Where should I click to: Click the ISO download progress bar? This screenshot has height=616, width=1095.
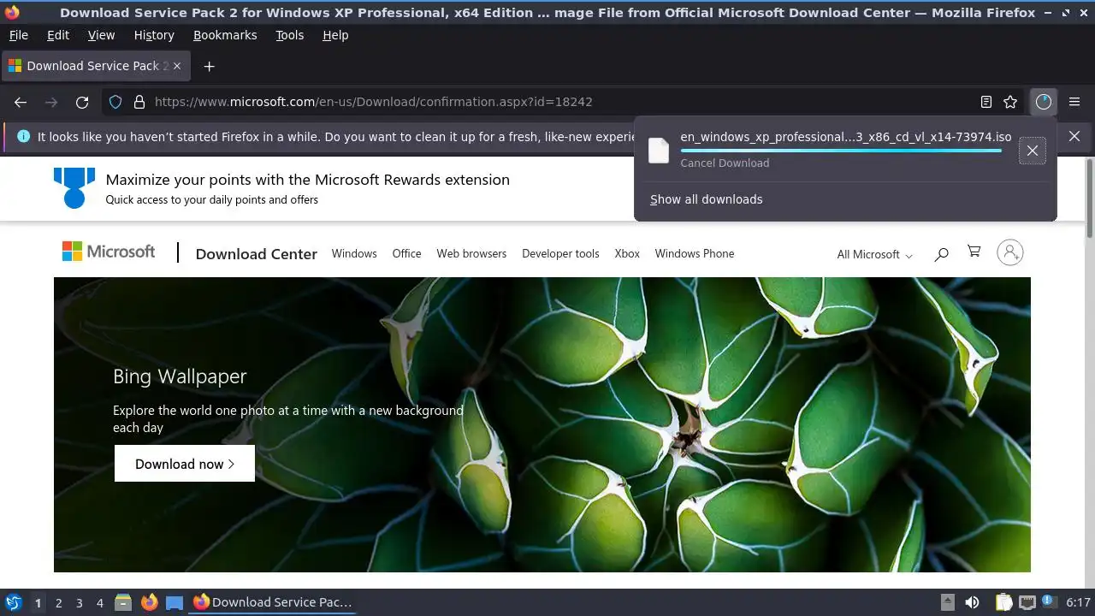[841, 151]
